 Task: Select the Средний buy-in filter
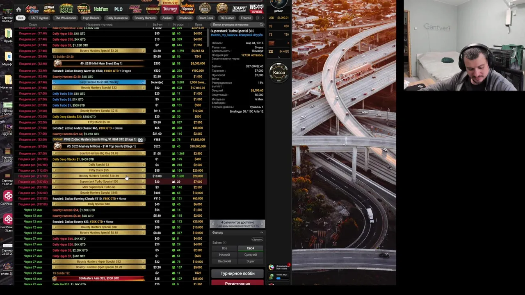pyautogui.click(x=251, y=255)
